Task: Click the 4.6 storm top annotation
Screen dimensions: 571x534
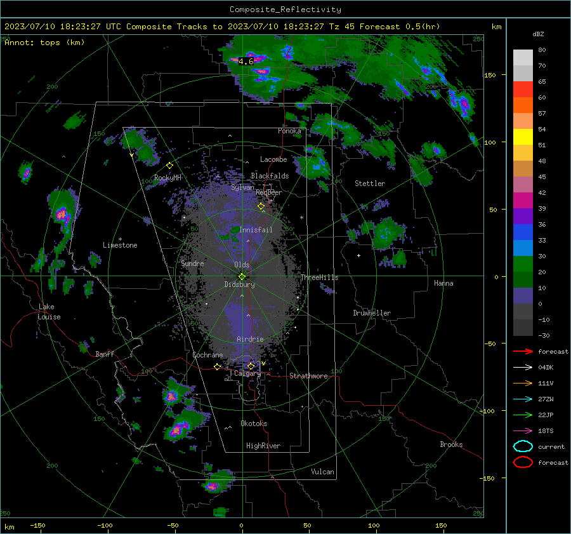Action: 246,62
